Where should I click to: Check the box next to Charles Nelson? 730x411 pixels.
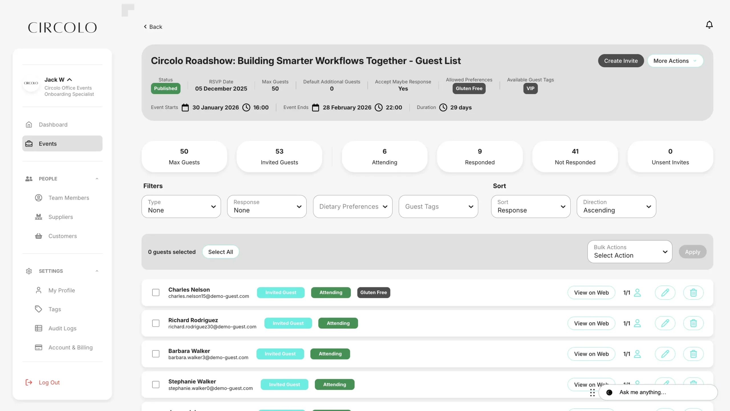click(x=156, y=292)
